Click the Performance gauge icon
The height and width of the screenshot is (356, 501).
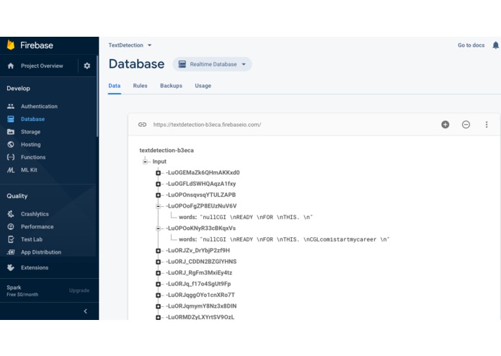11,227
